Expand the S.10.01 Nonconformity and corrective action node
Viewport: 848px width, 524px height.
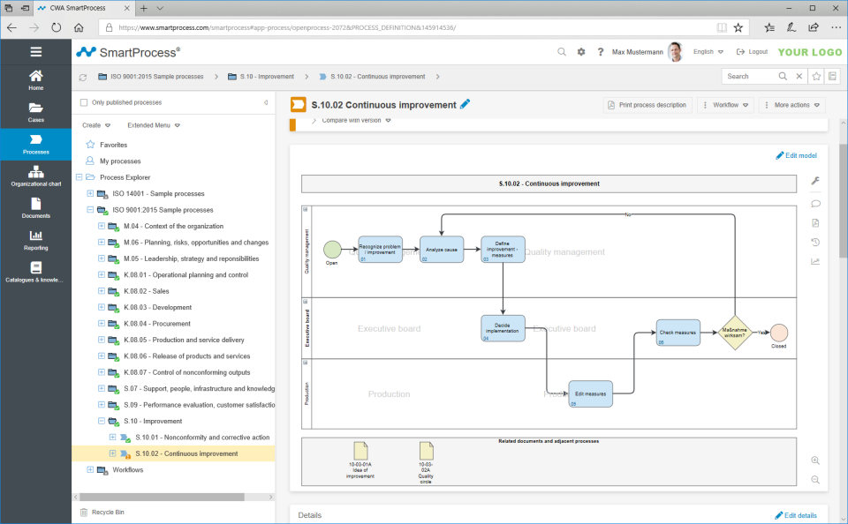tap(112, 437)
